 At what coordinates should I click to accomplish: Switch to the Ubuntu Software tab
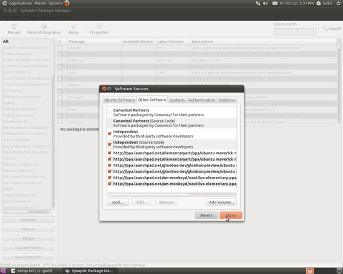(x=120, y=100)
